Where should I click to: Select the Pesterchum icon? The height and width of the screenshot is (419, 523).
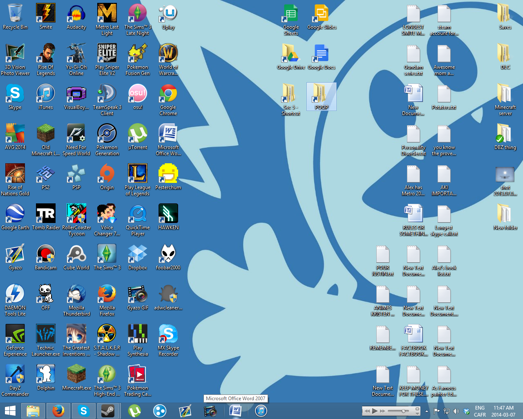coord(168,177)
